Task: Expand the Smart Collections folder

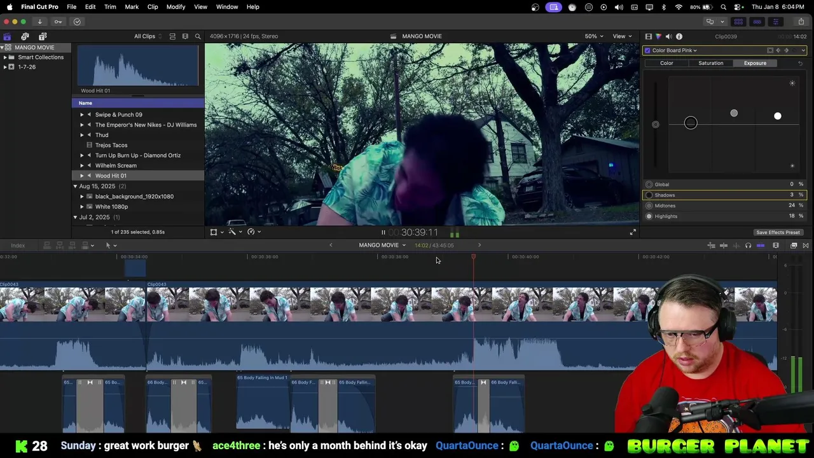Action: click(5, 57)
